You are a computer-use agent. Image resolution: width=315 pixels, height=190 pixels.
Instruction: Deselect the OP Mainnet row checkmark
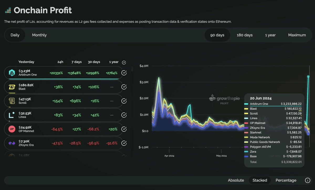pos(124,129)
